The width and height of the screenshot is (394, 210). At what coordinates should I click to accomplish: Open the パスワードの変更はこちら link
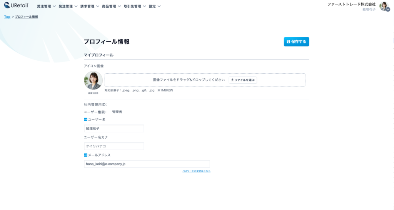click(x=196, y=171)
